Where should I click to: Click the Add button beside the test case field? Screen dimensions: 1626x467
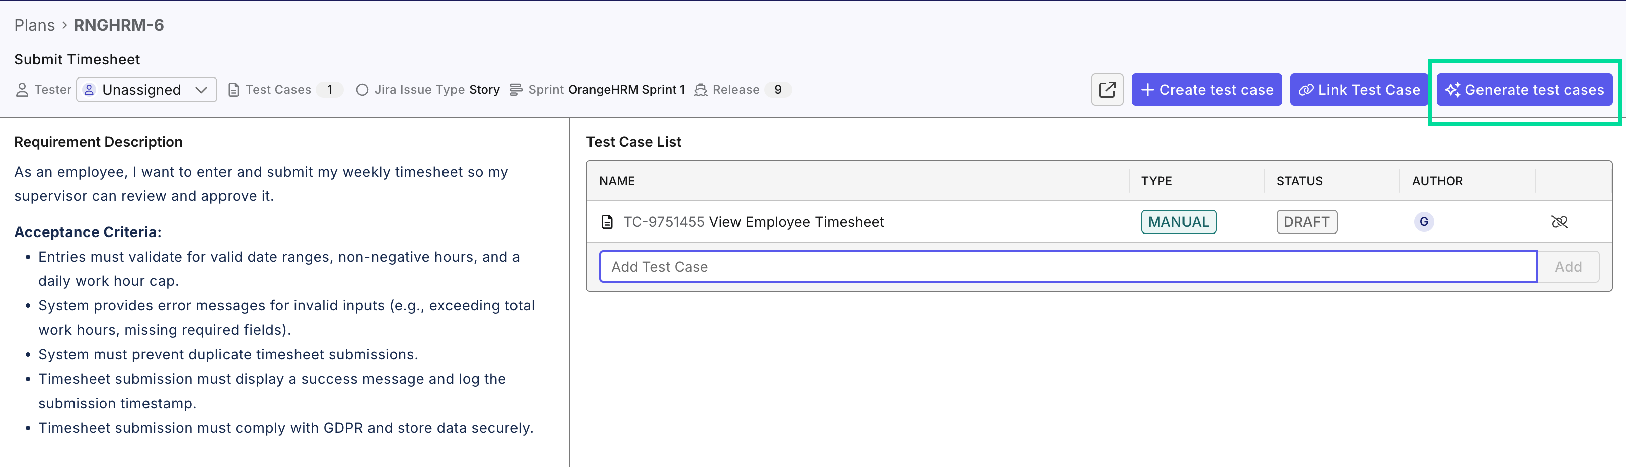1569,266
